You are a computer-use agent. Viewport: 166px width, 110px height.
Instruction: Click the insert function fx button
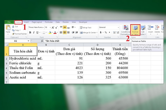pos(42,41)
